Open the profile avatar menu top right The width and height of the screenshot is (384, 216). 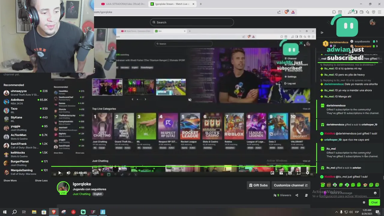[x=373, y=22]
